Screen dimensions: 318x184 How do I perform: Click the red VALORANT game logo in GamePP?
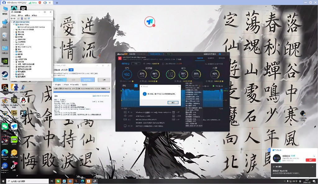pyautogui.click(x=120, y=58)
